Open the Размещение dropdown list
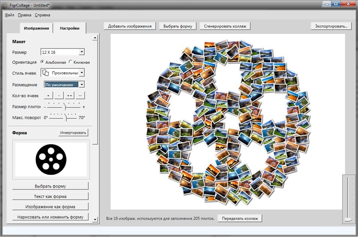Viewport: 358px width, 237px height. [81, 85]
